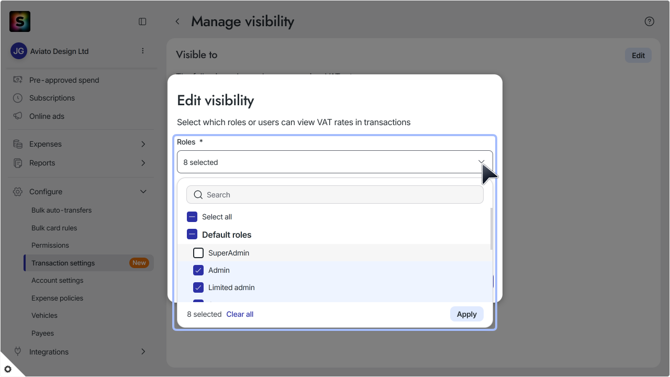Click the colorful S app logo
Image resolution: width=670 pixels, height=377 pixels.
click(20, 21)
